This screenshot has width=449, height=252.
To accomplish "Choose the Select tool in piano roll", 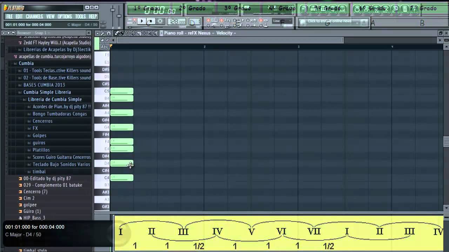I will pyautogui.click(x=144, y=33).
